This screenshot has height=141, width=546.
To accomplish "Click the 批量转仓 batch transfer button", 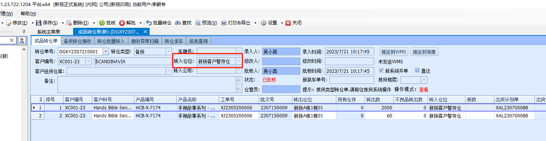I will pos(159,23).
